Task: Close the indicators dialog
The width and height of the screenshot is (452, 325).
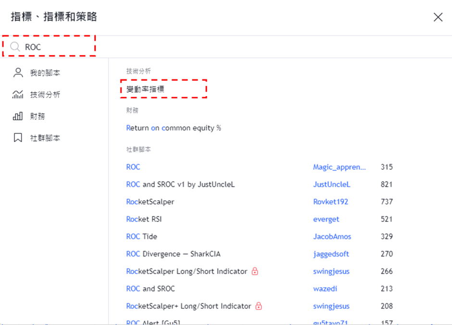Action: coord(438,17)
